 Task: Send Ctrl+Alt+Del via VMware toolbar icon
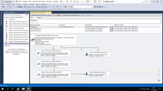tap(67, 2)
